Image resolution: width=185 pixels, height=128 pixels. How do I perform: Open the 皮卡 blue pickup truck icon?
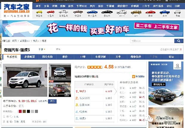pyautogui.click(x=164, y=12)
